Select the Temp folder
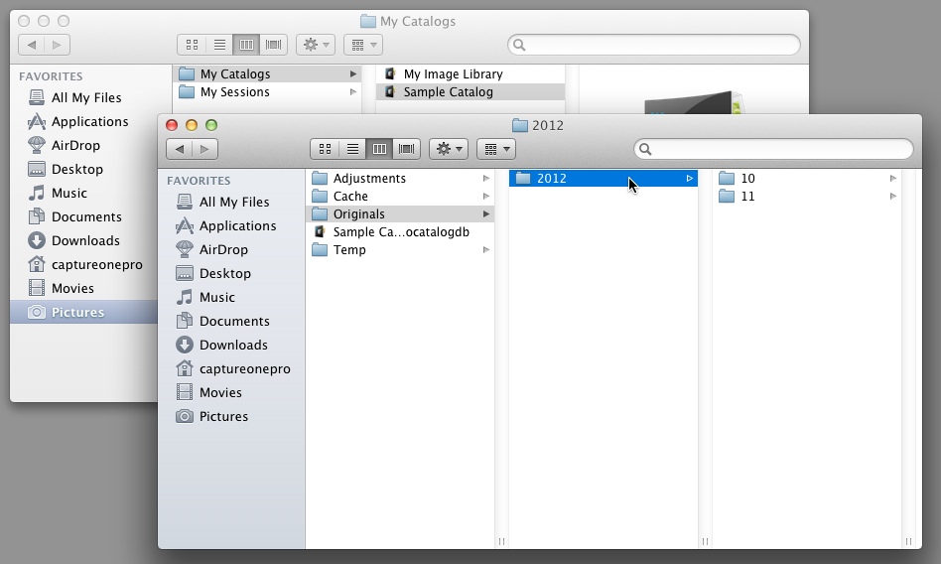Viewport: 941px width, 564px height. click(x=400, y=250)
